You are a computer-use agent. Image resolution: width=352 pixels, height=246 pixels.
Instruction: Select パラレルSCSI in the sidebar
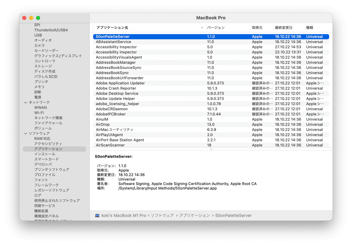pyautogui.click(x=46, y=77)
